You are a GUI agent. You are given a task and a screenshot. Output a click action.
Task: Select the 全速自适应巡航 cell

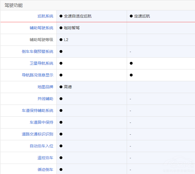pyautogui.click(x=77, y=16)
